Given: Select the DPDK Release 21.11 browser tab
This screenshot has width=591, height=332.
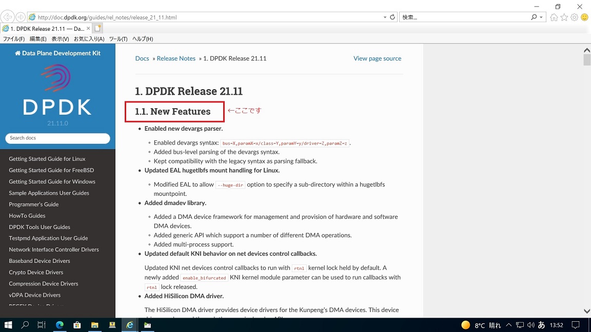Looking at the screenshot, I should click(x=46, y=28).
